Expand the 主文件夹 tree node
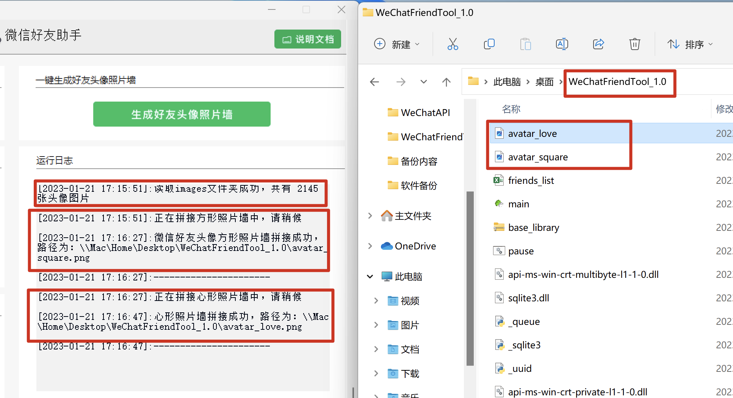The height and width of the screenshot is (398, 733). (x=370, y=216)
